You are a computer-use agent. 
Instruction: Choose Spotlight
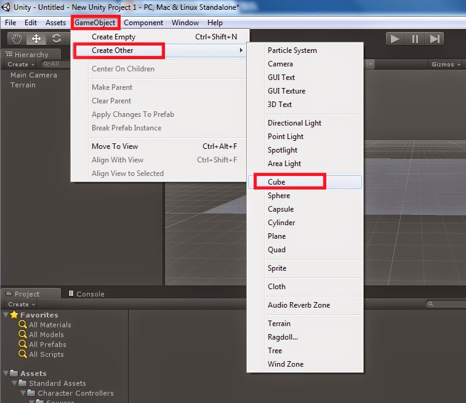tap(305, 150)
